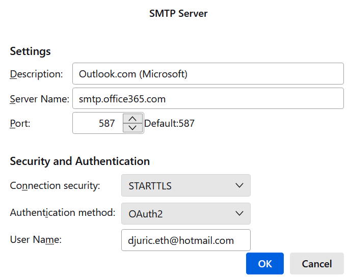Select the Port number field showing 587

(x=98, y=123)
